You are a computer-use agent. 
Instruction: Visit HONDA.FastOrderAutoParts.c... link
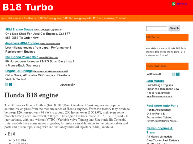click(162, 121)
